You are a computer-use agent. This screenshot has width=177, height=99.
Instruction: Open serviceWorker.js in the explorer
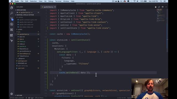point(25,51)
